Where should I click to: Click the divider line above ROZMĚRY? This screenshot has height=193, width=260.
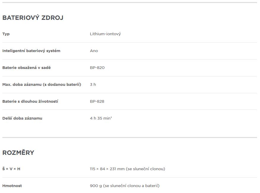point(130,137)
